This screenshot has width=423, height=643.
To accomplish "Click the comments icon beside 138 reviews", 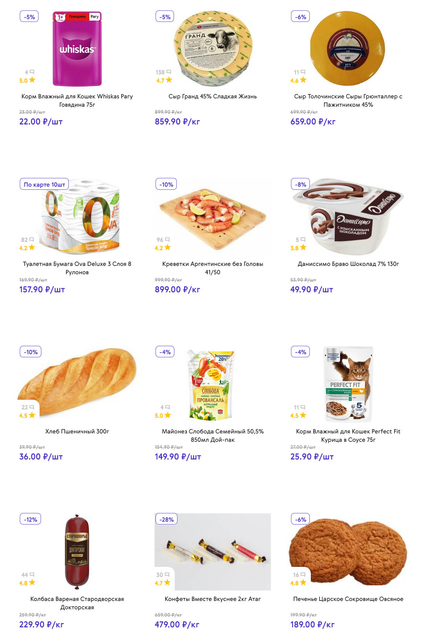I will 169,72.
